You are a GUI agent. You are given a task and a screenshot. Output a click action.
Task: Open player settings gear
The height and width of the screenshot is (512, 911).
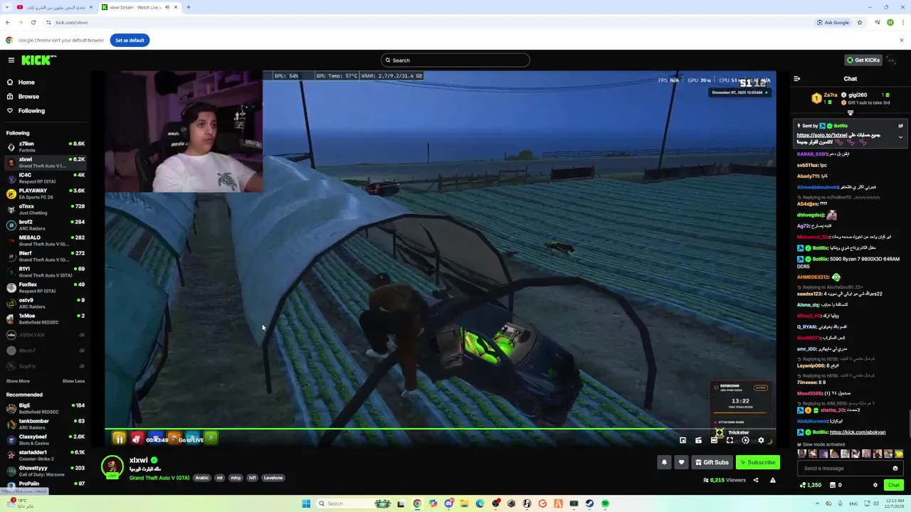coord(761,440)
